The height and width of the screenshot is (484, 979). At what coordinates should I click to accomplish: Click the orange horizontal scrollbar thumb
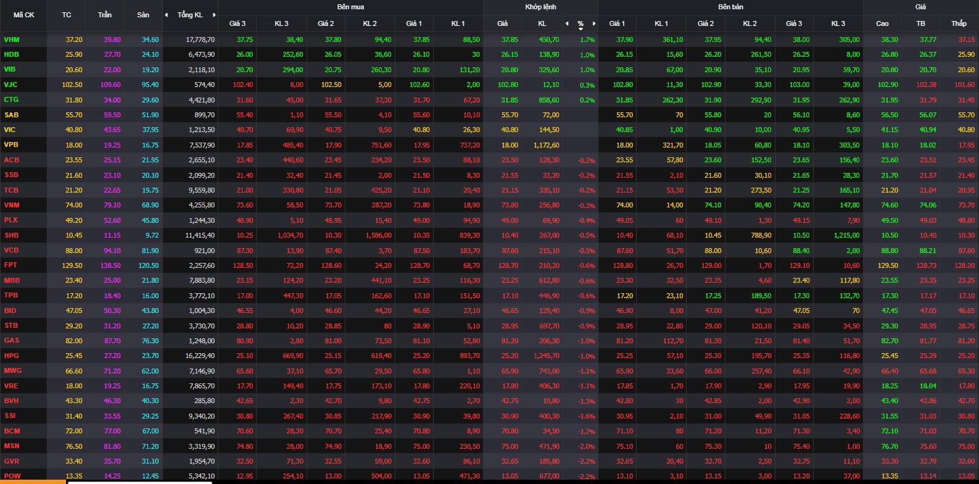(x=33, y=482)
